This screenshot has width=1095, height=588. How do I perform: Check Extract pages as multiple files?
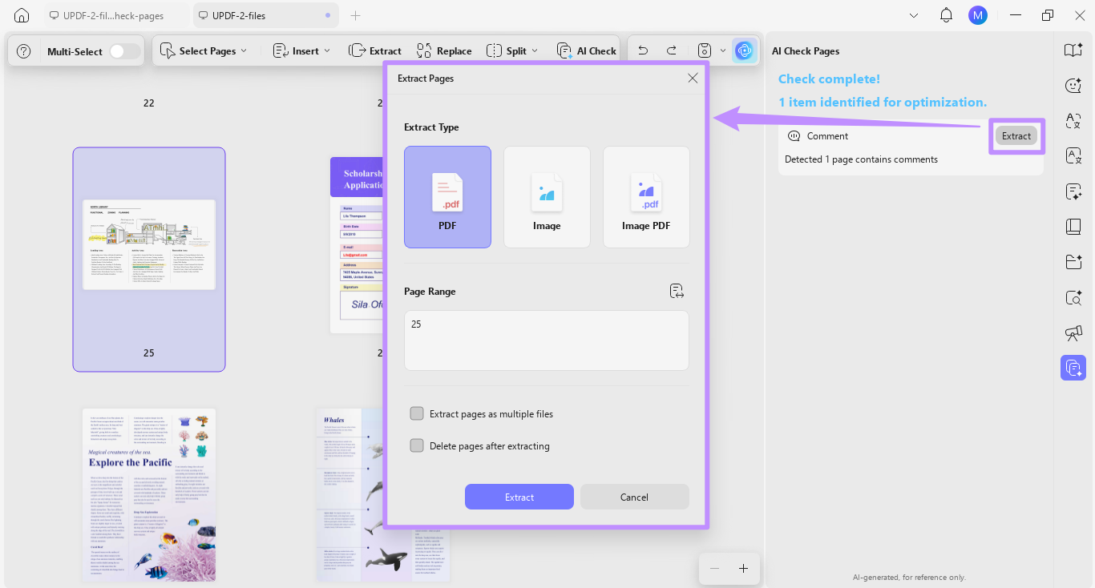coord(417,414)
